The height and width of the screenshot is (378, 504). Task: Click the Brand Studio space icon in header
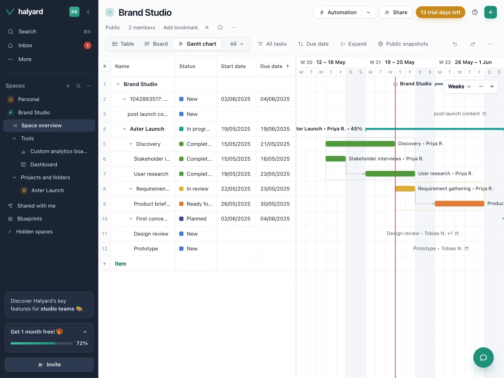tap(110, 12)
